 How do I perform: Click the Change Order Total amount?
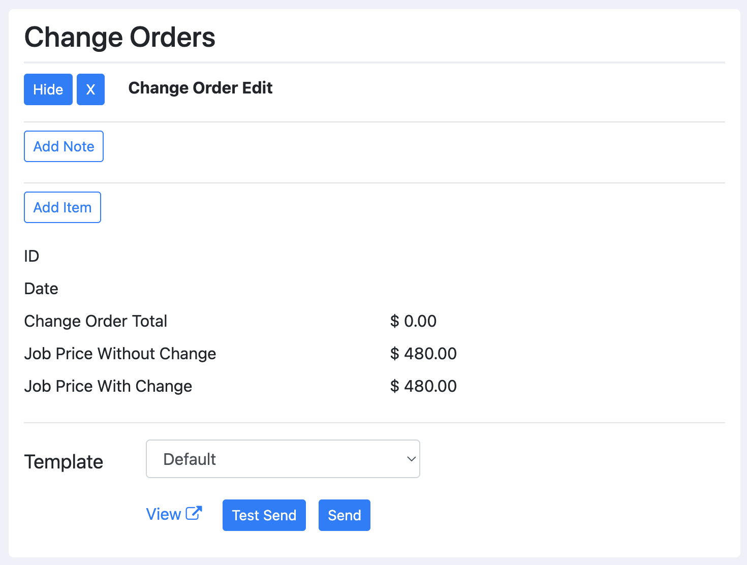point(413,321)
